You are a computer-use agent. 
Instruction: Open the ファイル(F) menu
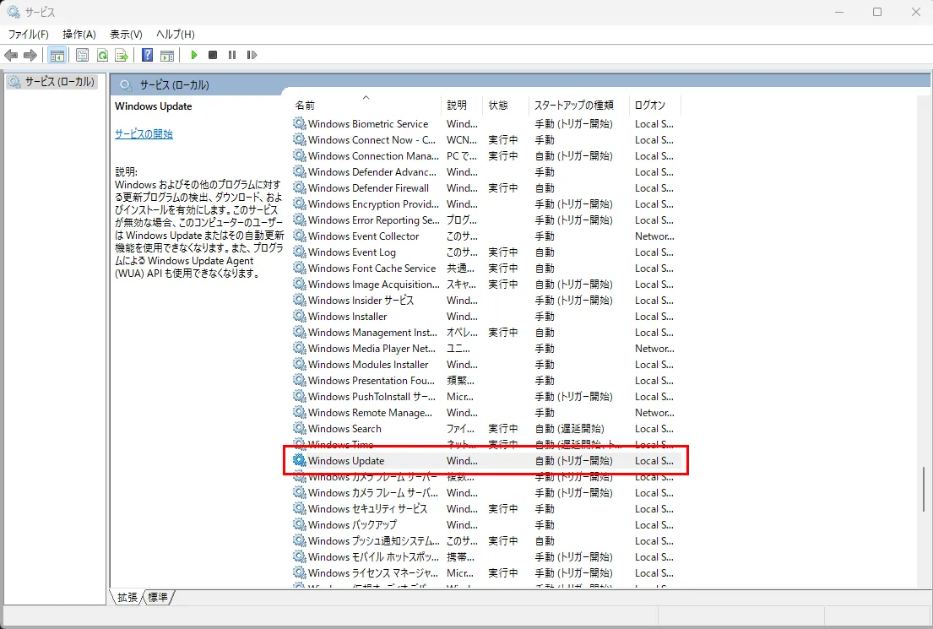pyautogui.click(x=28, y=34)
